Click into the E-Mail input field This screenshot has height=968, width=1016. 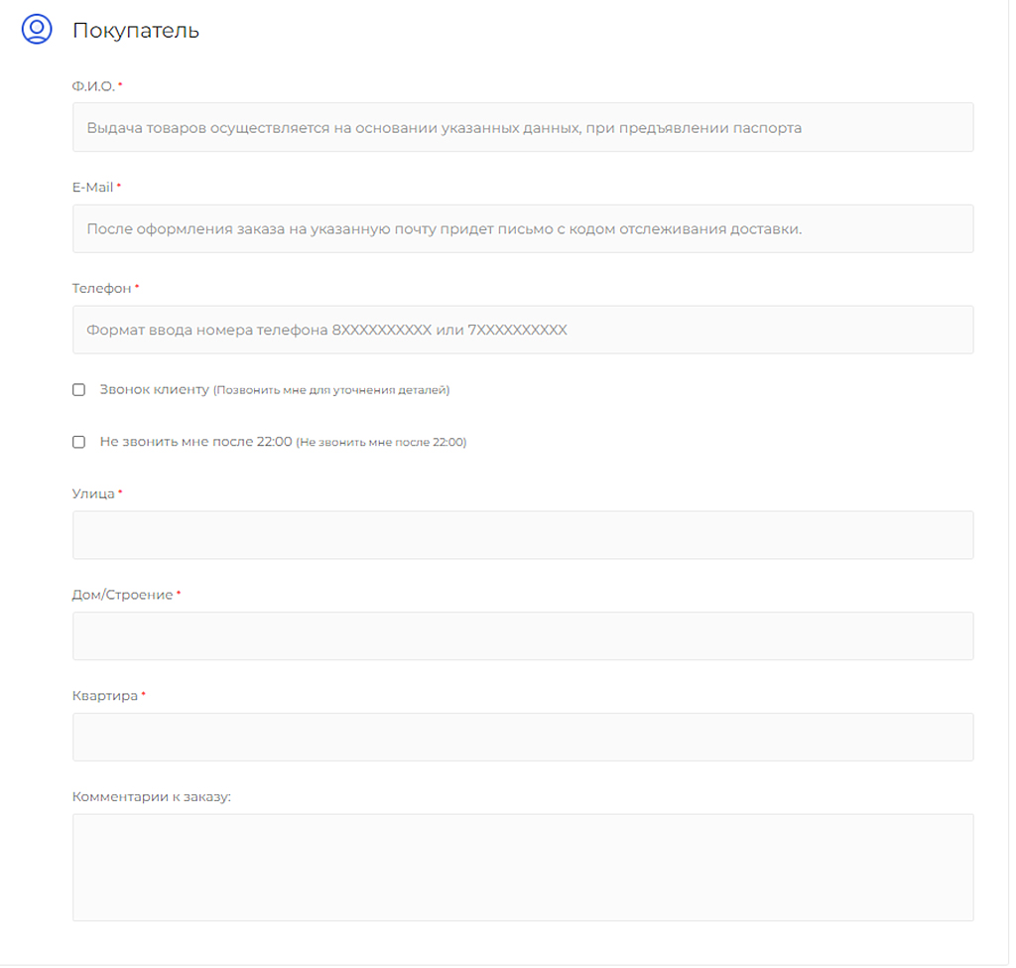pyautogui.click(x=523, y=228)
